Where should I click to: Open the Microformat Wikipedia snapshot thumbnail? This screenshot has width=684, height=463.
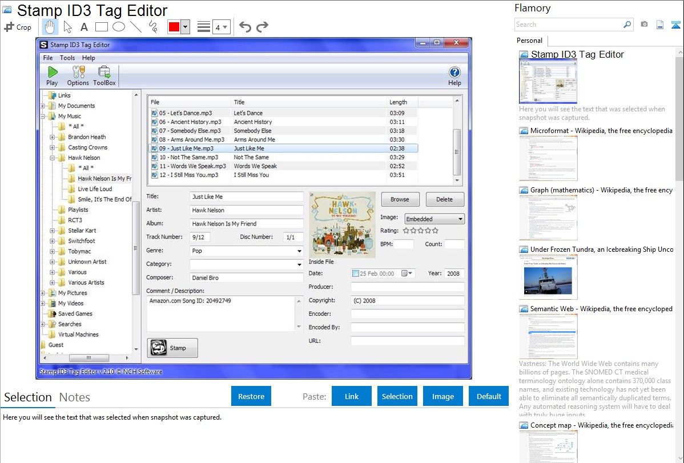click(548, 158)
